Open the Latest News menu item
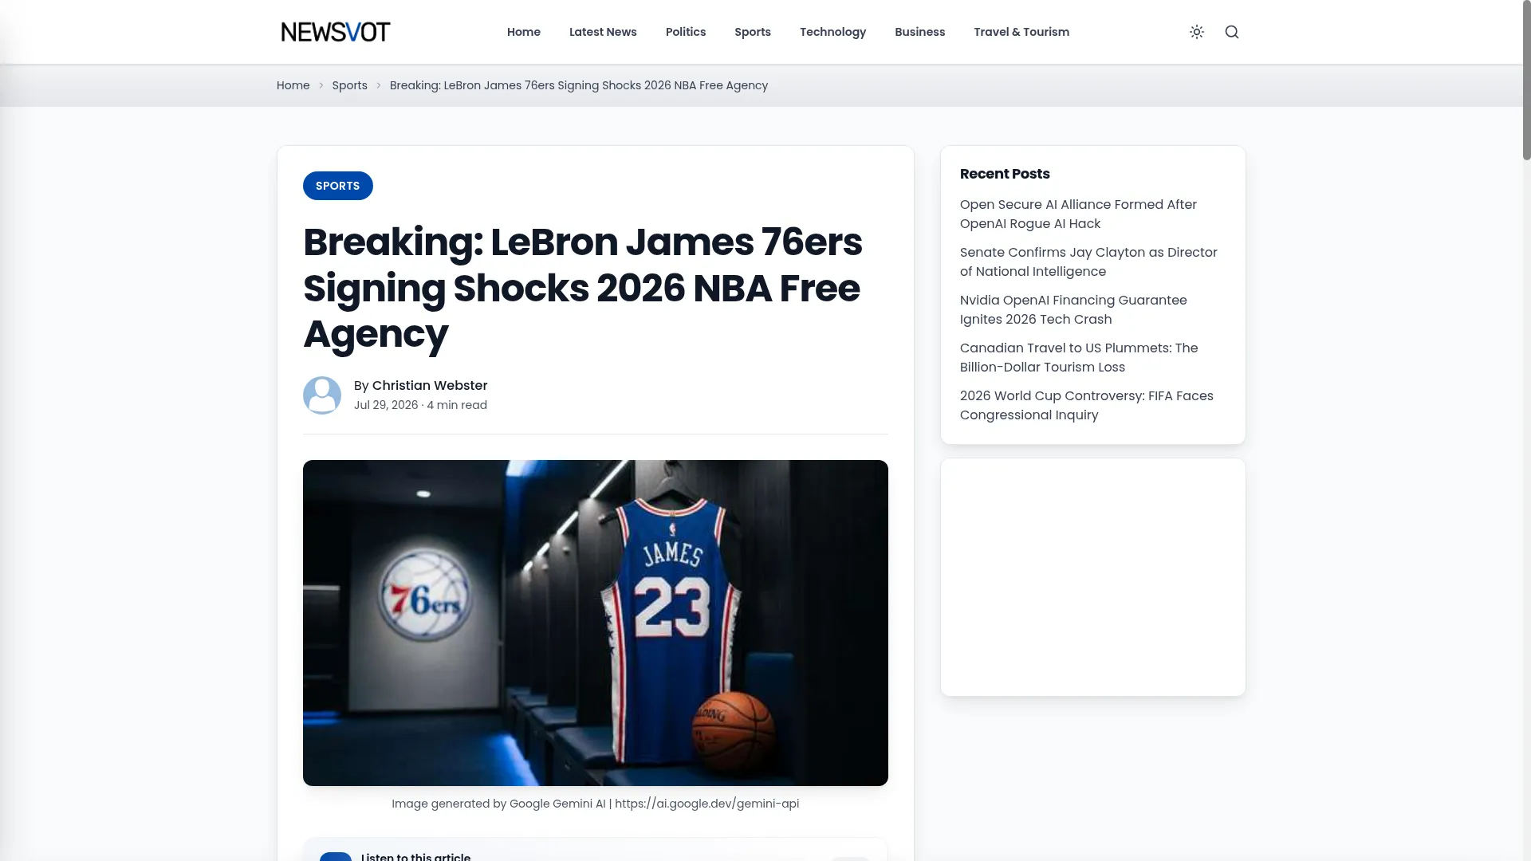The width and height of the screenshot is (1531, 861). tap(603, 32)
